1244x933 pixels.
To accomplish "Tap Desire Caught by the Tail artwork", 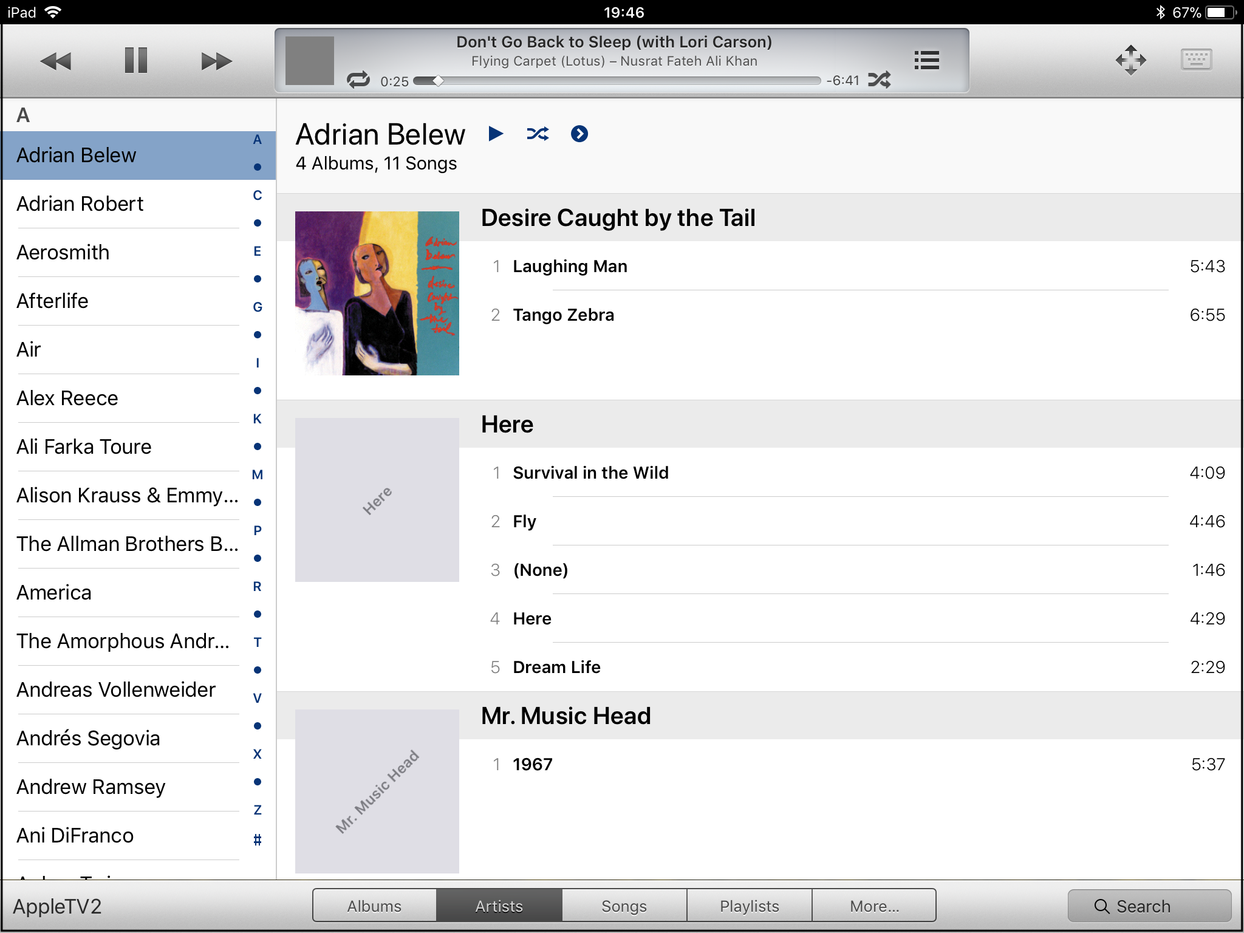I will tap(377, 293).
